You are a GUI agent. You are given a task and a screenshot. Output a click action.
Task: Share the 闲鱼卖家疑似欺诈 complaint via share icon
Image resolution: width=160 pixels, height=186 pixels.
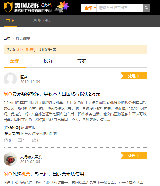click(34, 140)
